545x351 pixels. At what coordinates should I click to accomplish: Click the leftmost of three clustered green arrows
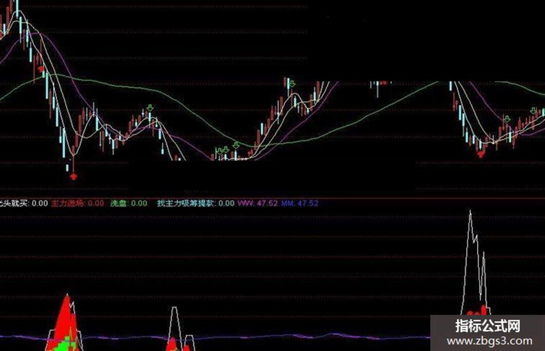click(x=219, y=151)
